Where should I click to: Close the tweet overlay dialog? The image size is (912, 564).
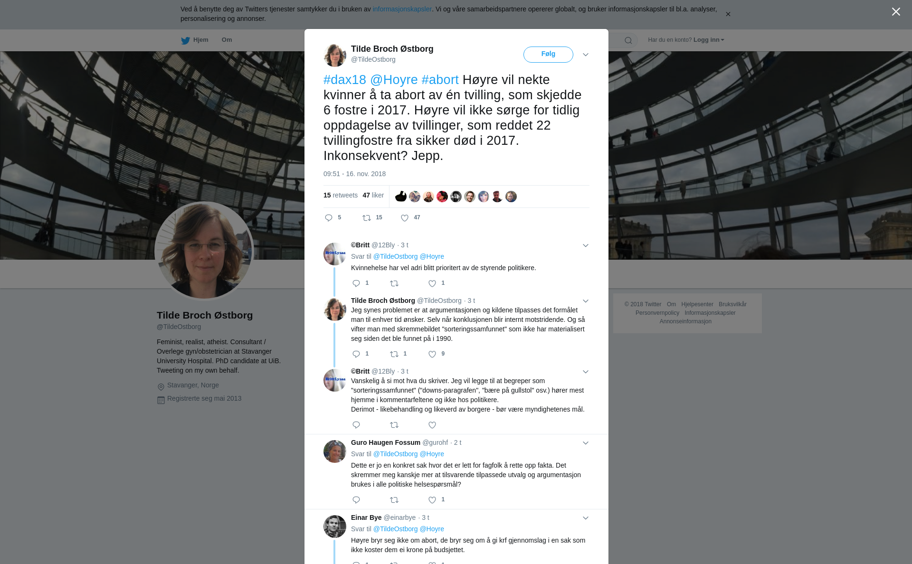[x=896, y=12]
